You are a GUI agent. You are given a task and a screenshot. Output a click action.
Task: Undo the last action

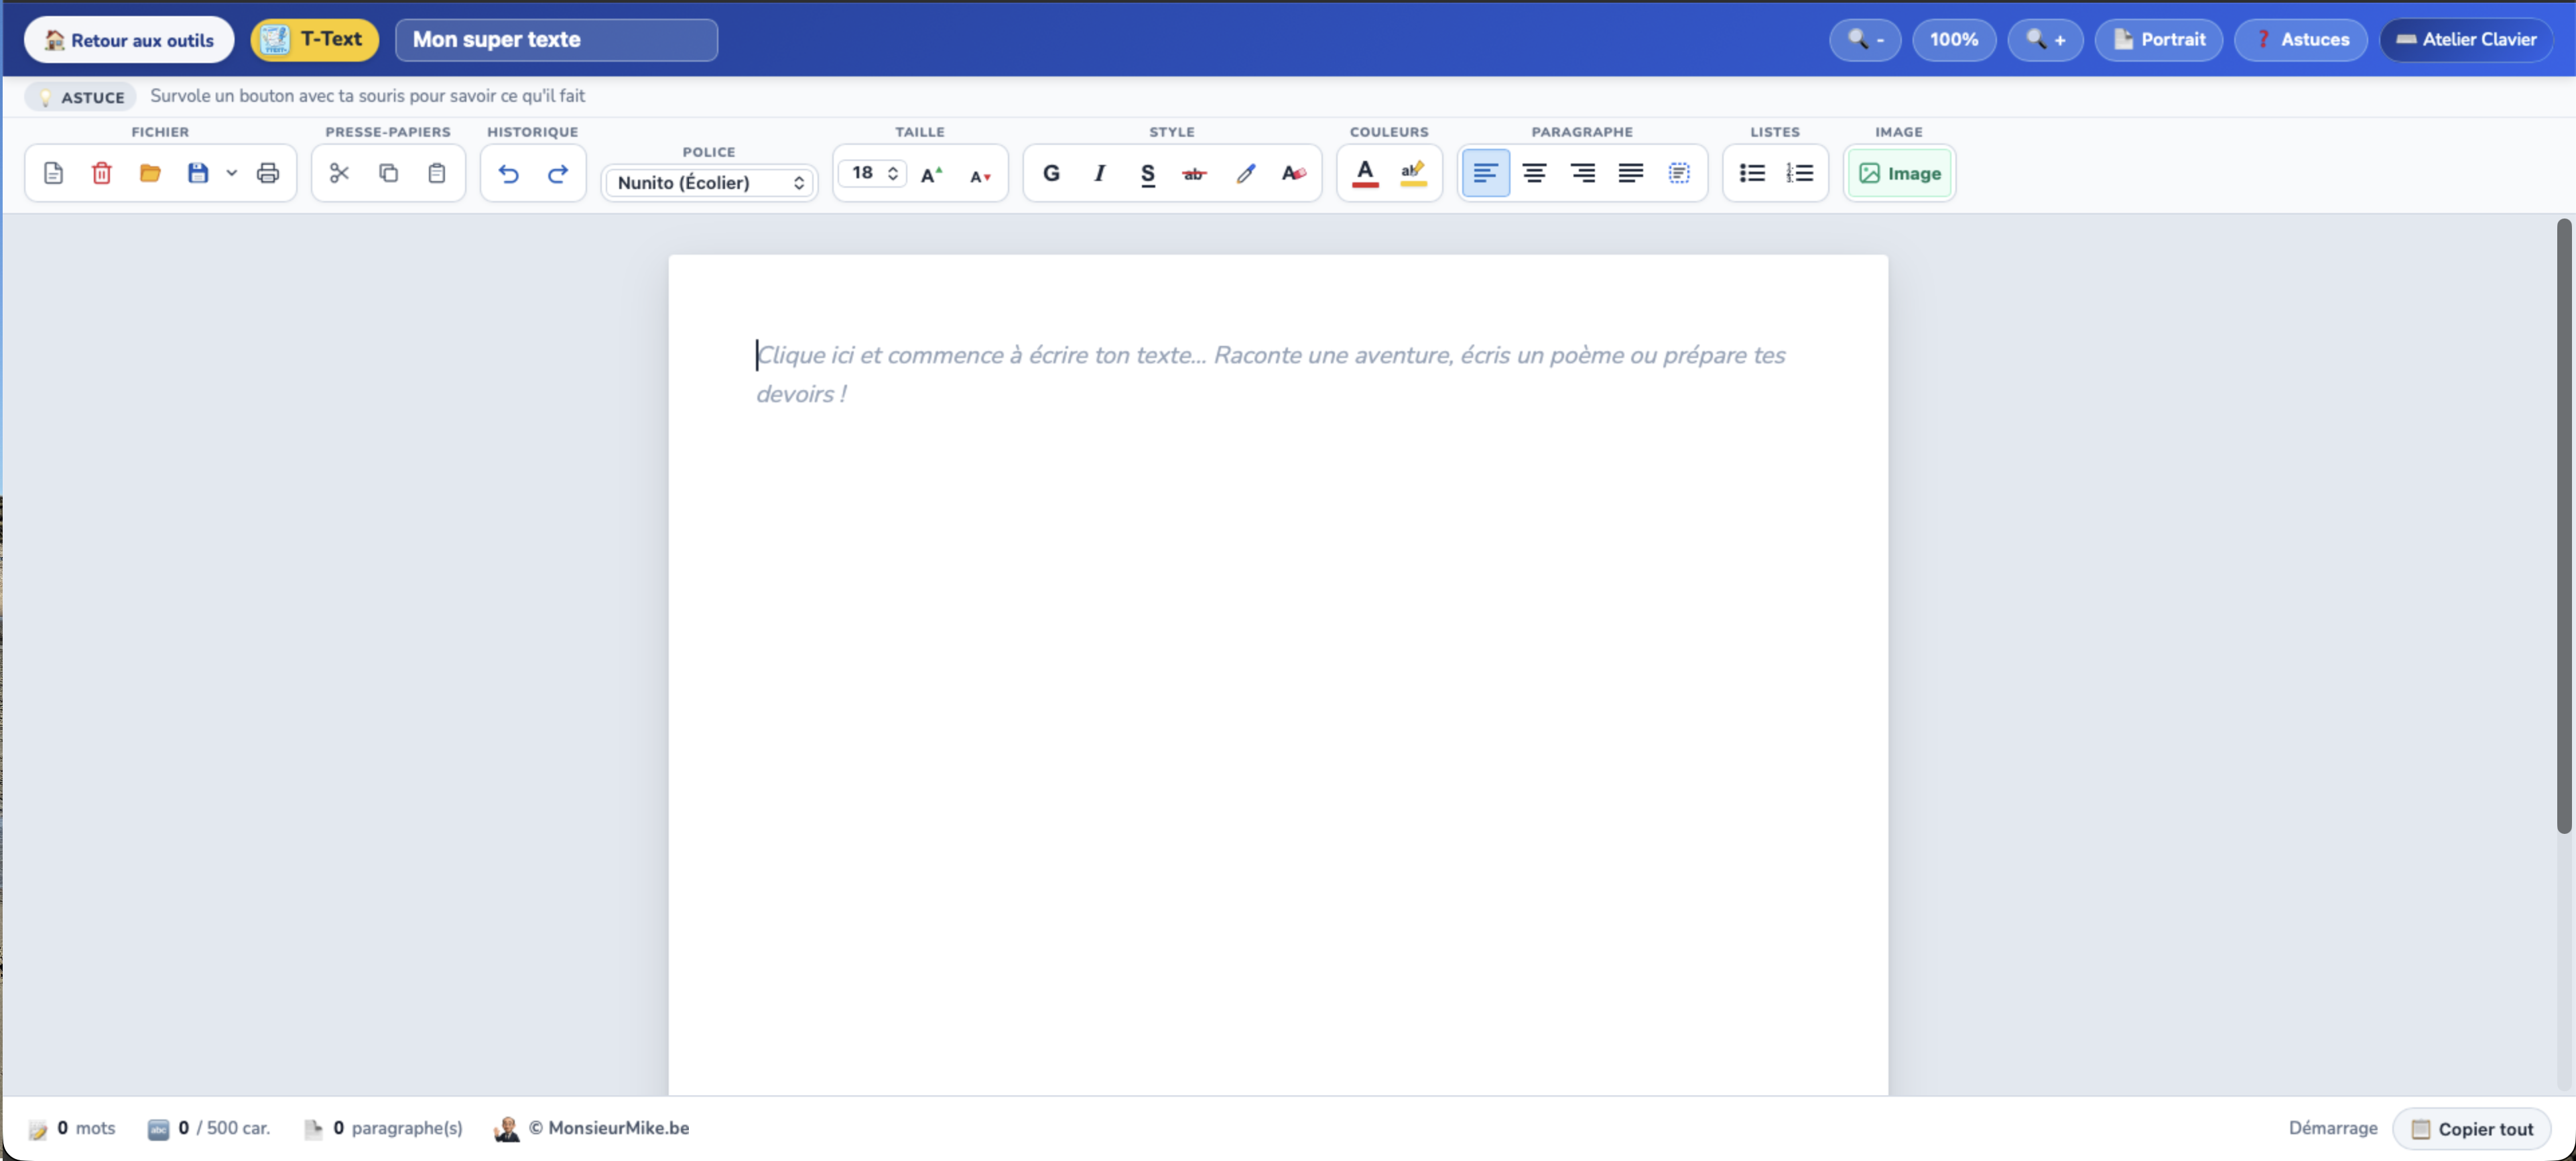(508, 173)
